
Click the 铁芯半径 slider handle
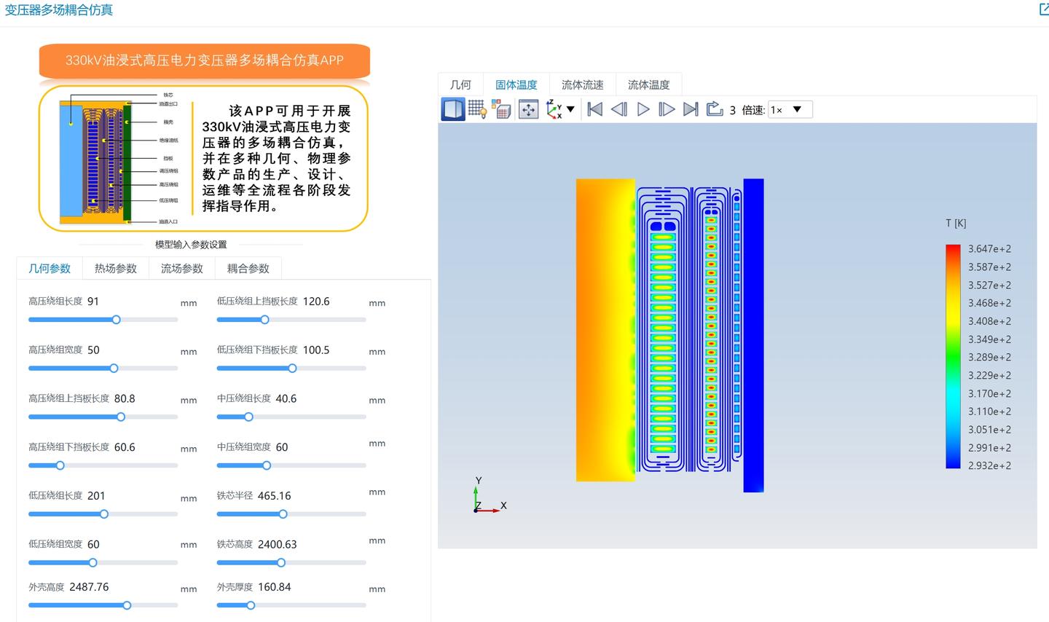pyautogui.click(x=283, y=514)
